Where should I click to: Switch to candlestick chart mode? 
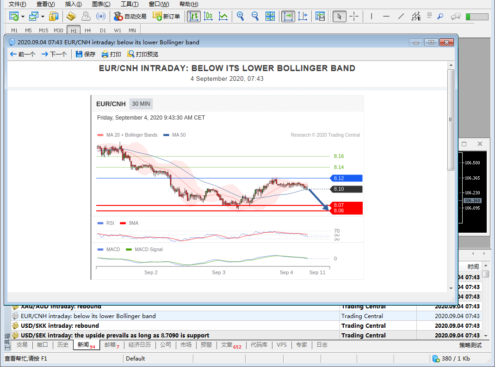(208, 16)
